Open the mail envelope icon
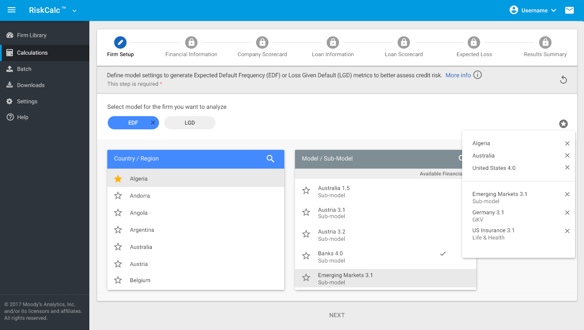 (569, 10)
